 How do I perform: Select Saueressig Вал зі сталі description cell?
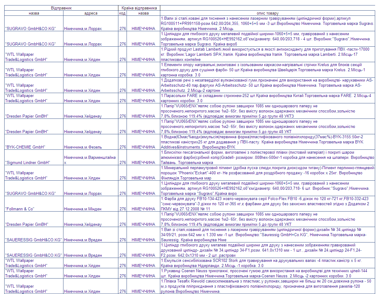coord(267,235)
